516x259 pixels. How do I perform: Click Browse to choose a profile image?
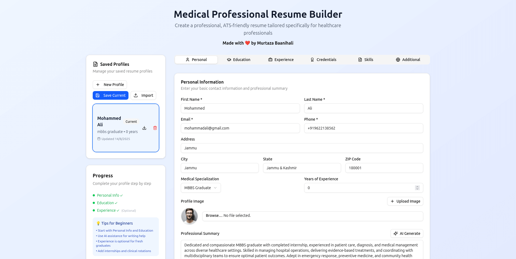tap(214, 215)
